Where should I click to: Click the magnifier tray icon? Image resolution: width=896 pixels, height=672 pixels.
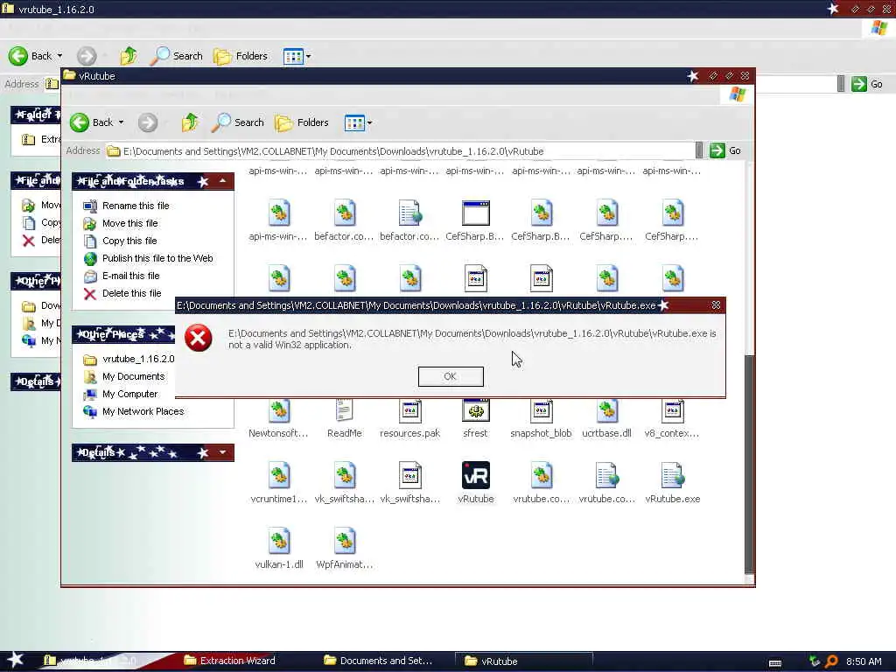(832, 661)
